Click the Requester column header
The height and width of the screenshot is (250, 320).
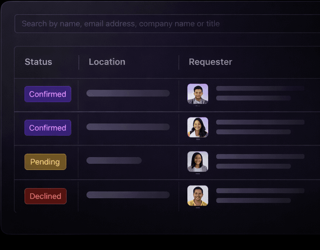(210, 62)
